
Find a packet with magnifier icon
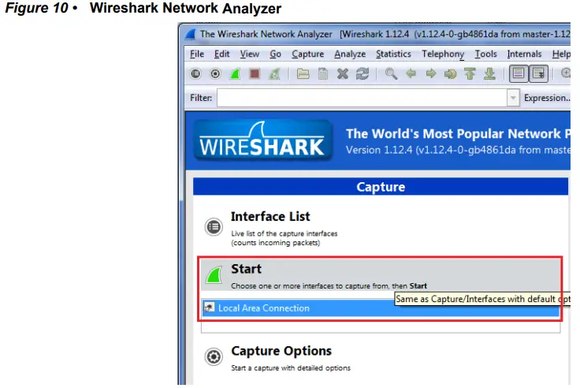[x=391, y=73]
